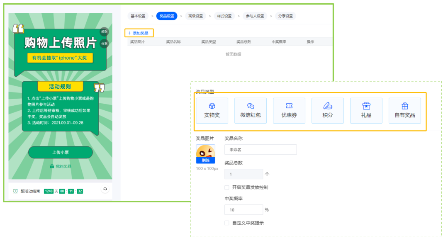Click the 活动规则 heading in preview

[60, 87]
